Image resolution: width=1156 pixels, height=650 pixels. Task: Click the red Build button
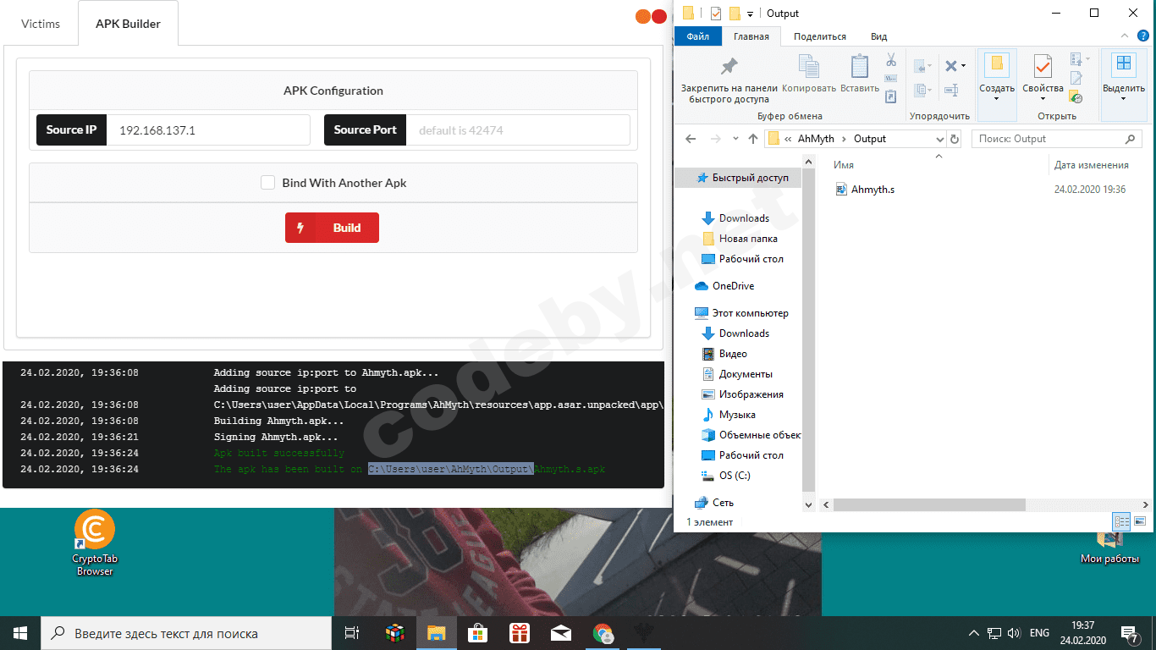pyautogui.click(x=332, y=228)
